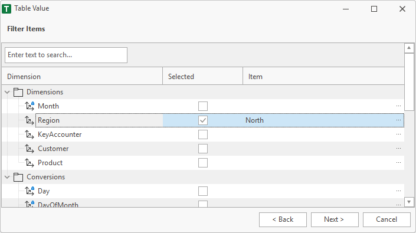The image size is (416, 233).
Task: Close the Table Value window
Action: coord(402,9)
